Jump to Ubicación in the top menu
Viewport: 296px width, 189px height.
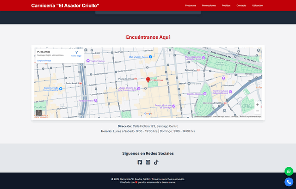pyautogui.click(x=258, y=6)
